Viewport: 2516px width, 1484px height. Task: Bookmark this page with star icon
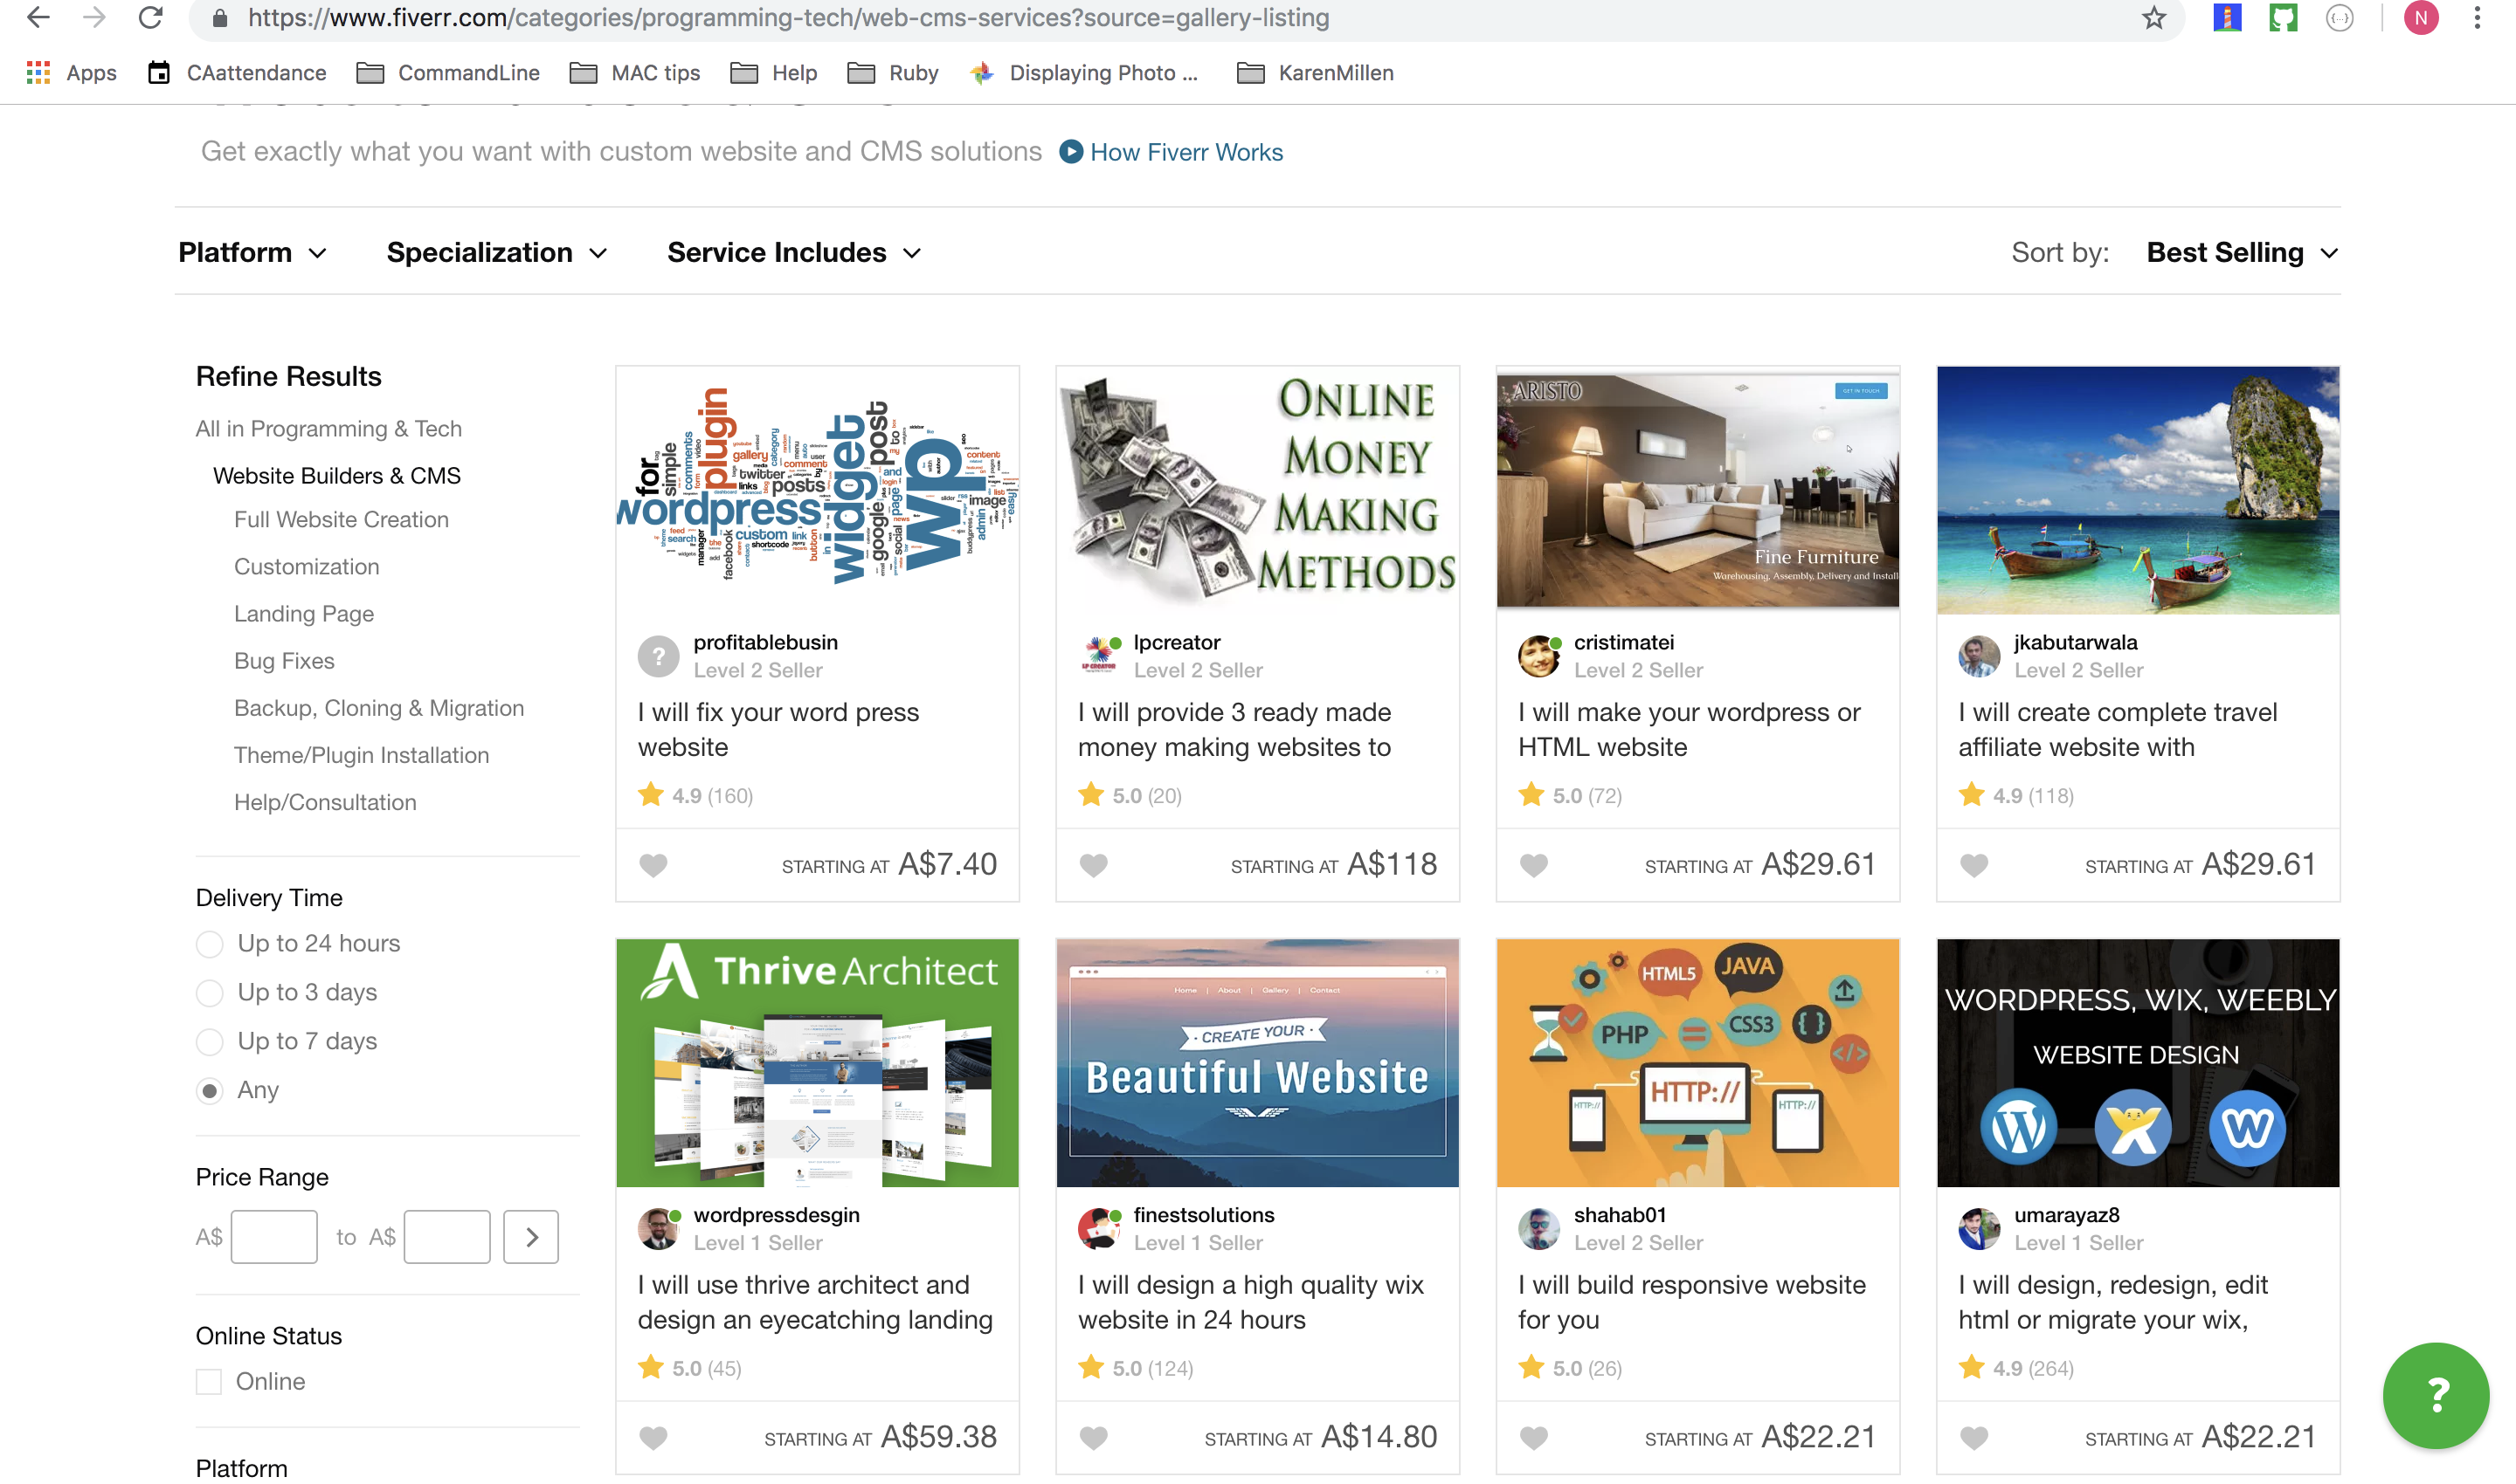[x=2153, y=18]
